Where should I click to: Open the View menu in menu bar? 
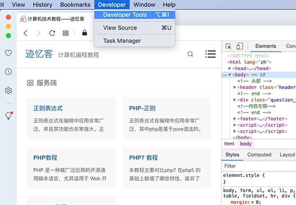click(18, 4)
